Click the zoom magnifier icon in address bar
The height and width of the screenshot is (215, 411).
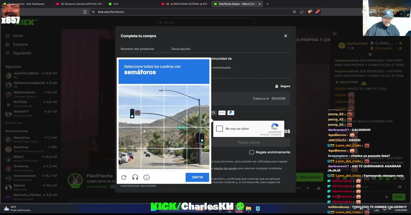pos(294,12)
